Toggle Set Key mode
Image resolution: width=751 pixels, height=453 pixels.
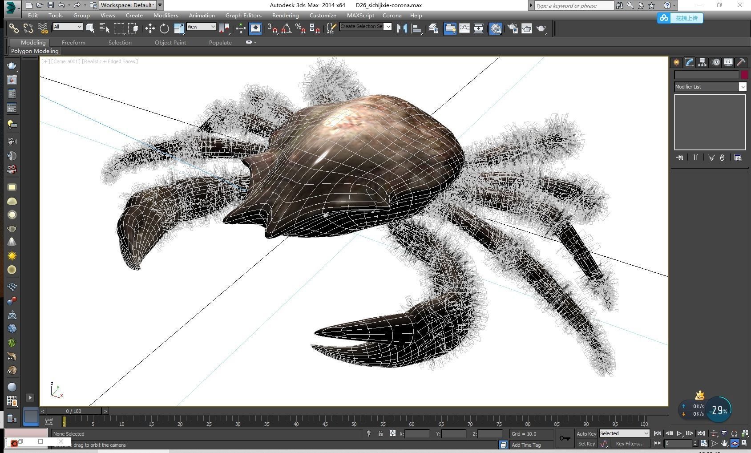(x=586, y=444)
